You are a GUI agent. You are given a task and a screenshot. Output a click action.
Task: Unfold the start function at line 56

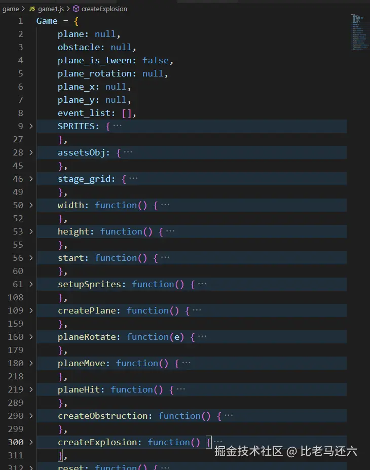click(31, 258)
